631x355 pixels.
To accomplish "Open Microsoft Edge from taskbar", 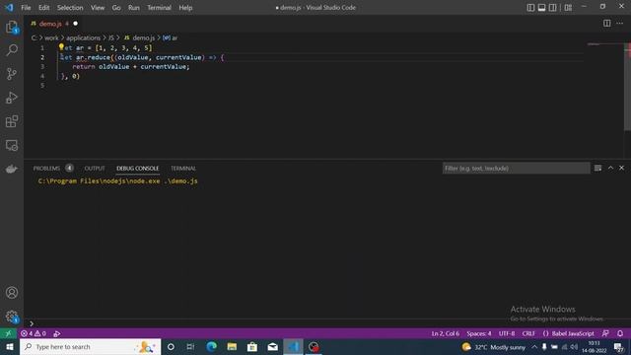I will (x=211, y=347).
